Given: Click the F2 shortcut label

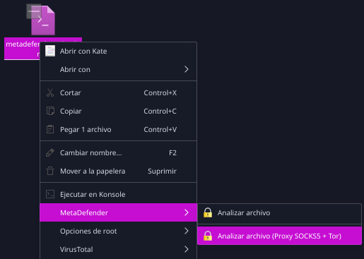Looking at the screenshot, I should pos(172,153).
